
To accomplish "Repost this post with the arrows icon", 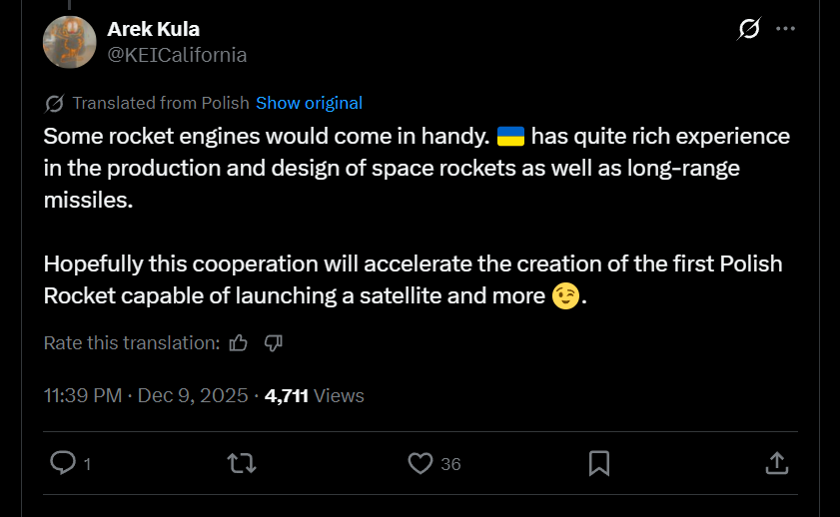I will [241, 463].
